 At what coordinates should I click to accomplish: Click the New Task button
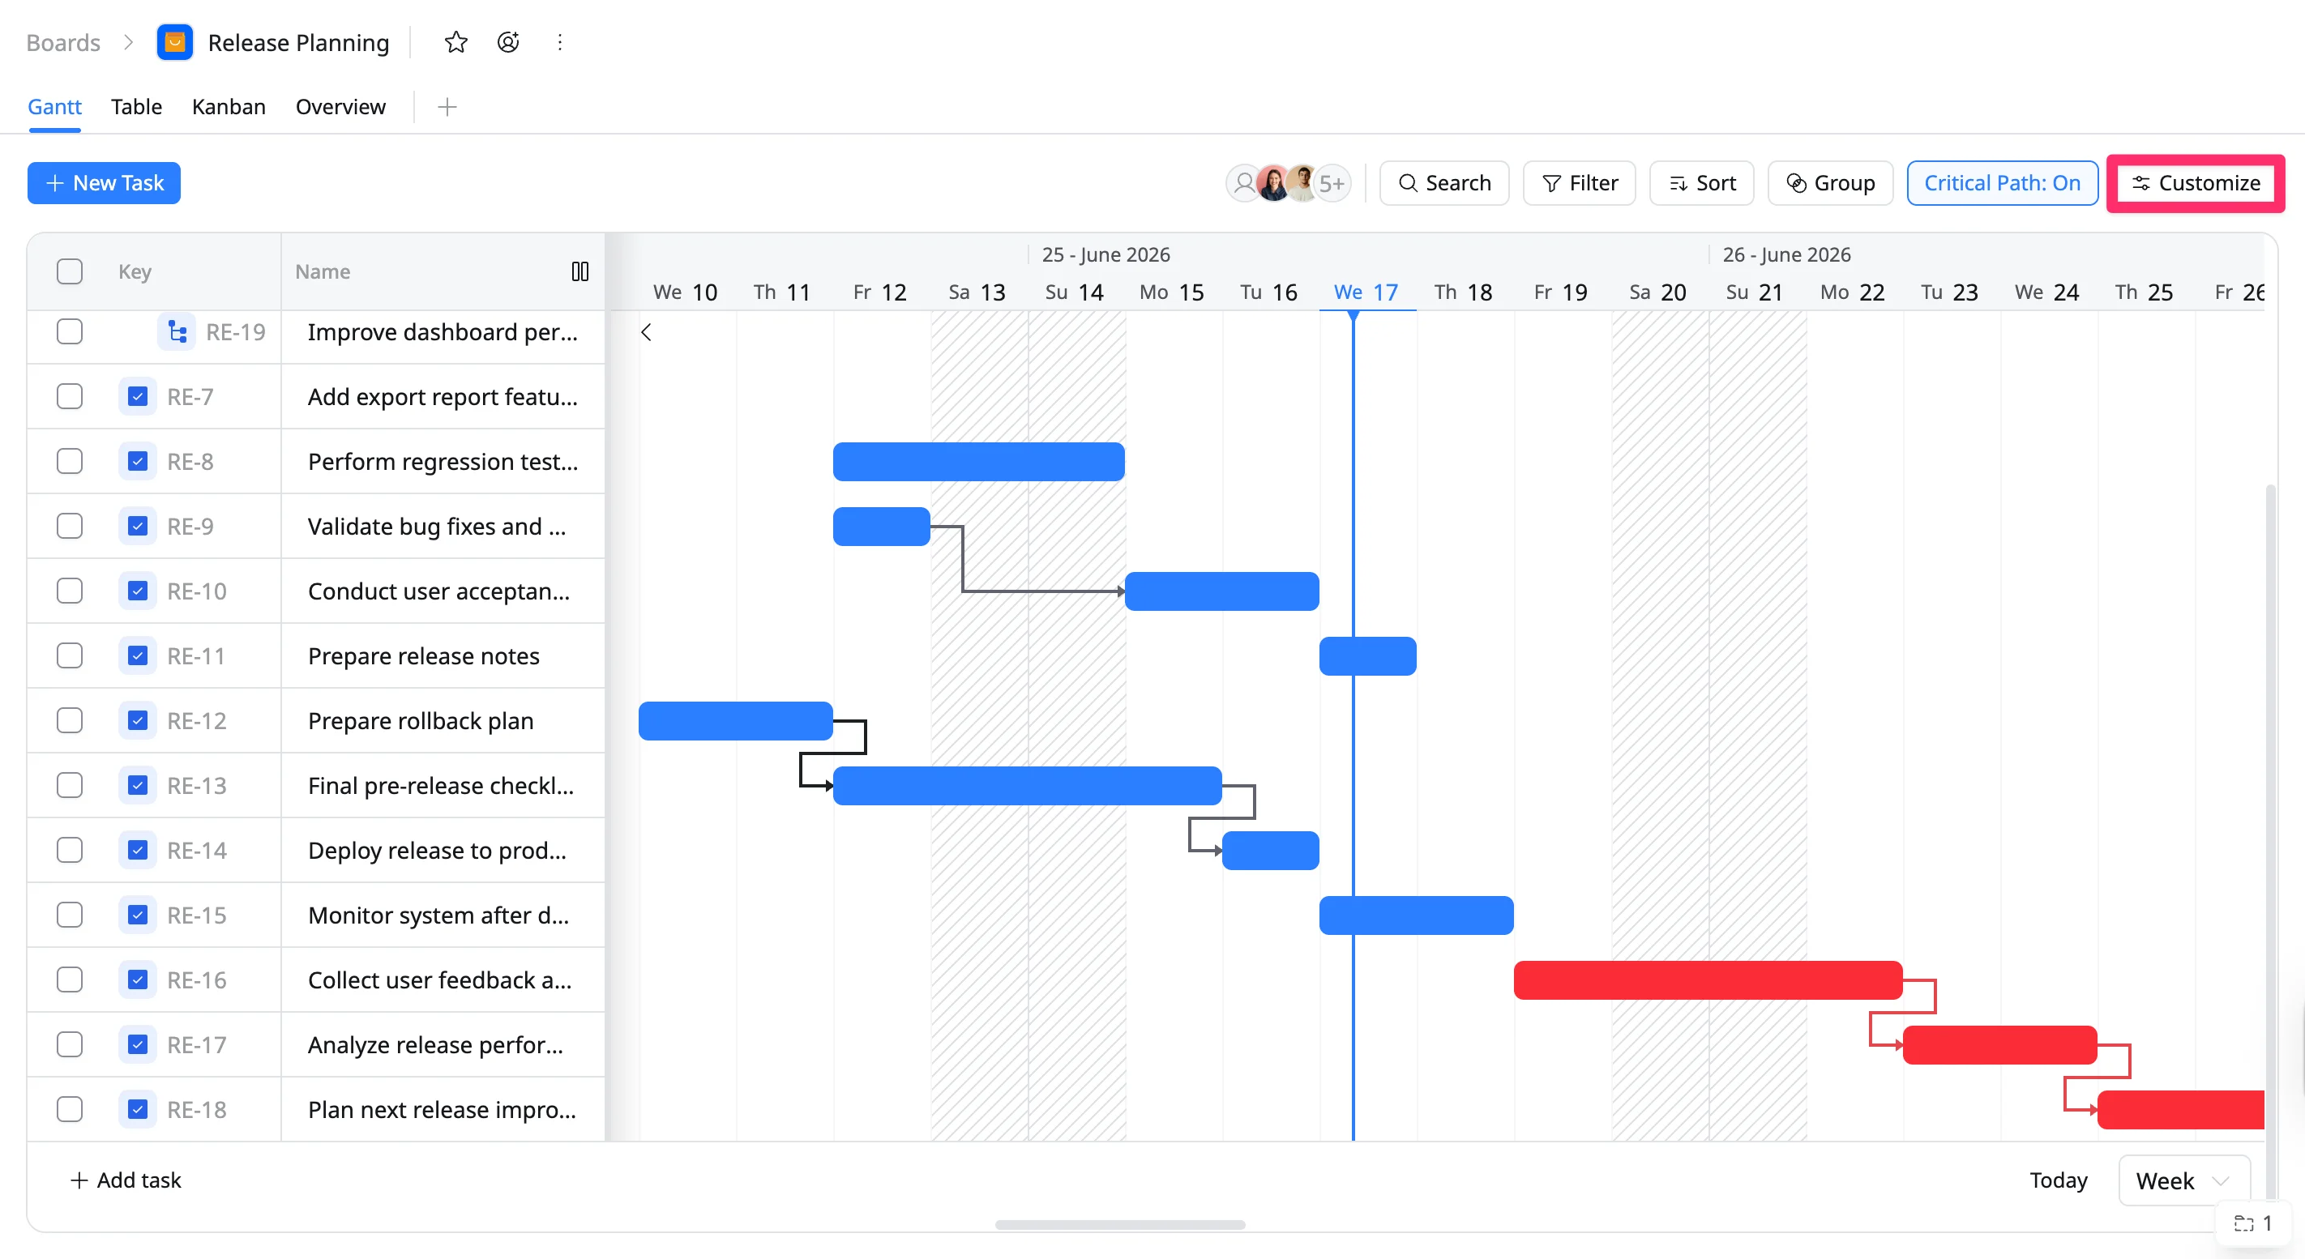pos(104,182)
